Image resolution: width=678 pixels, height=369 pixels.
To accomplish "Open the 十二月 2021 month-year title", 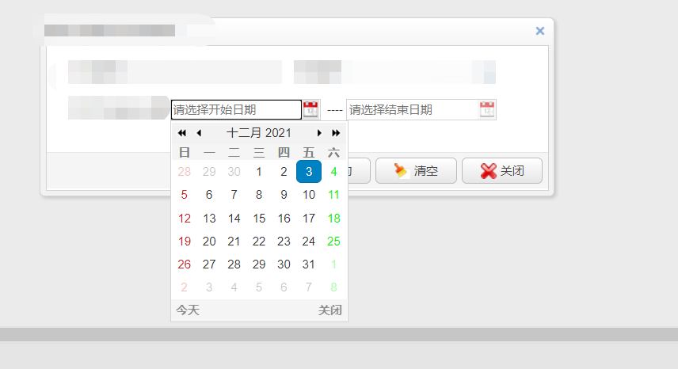I will [259, 133].
